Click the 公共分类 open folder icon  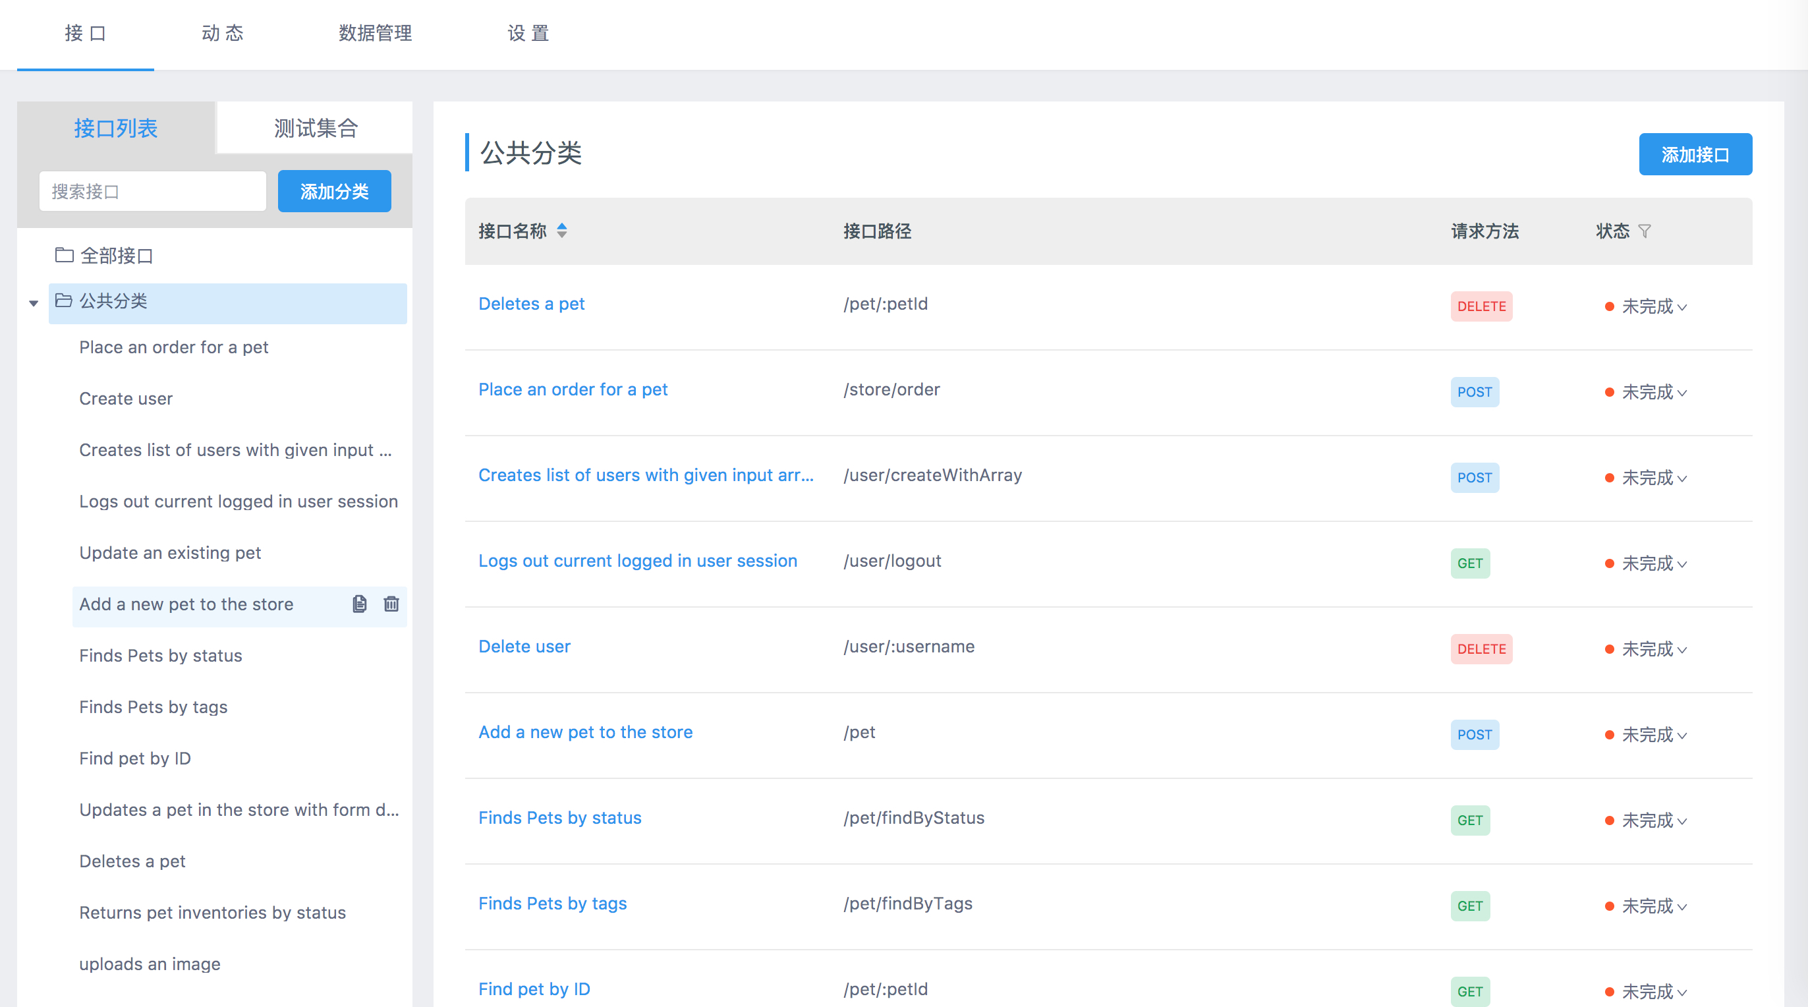point(64,301)
